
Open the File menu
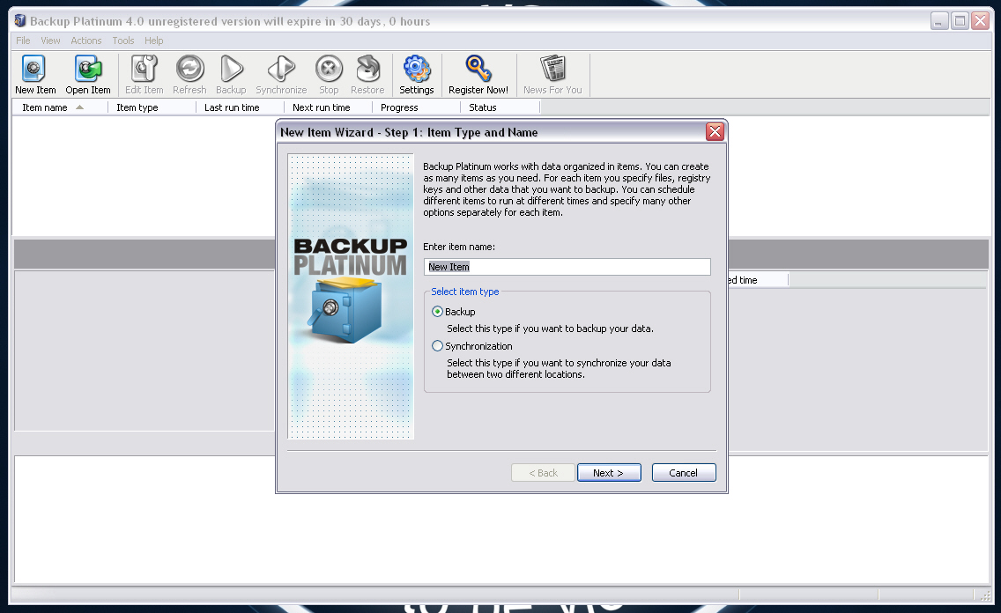[x=23, y=41]
